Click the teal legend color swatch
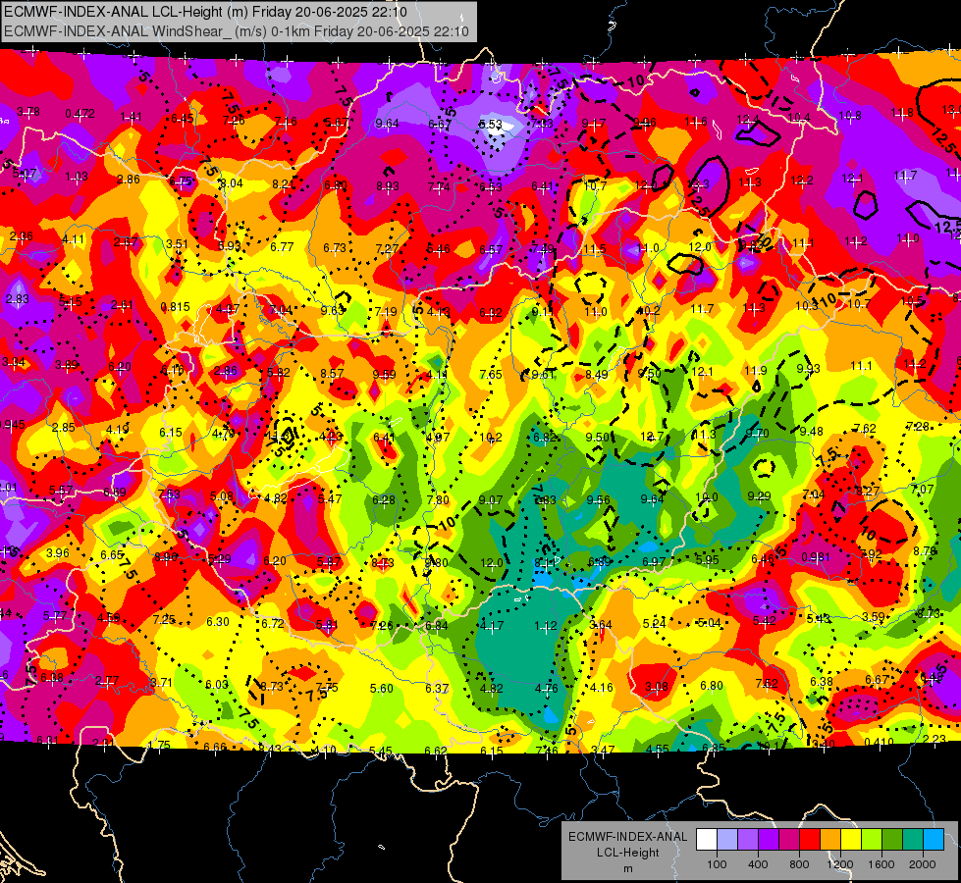 coord(913,839)
